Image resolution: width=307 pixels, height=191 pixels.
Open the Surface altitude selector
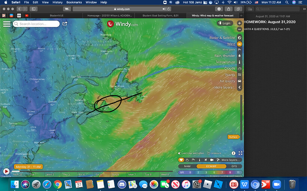(233, 137)
